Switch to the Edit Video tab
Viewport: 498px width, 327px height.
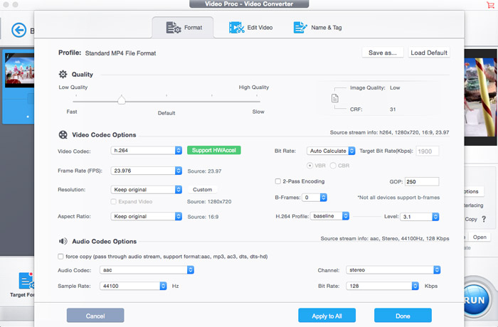[x=251, y=28]
